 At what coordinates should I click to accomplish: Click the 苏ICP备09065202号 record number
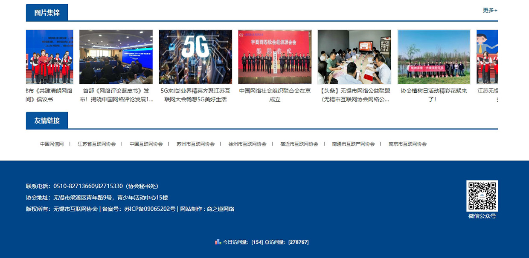150,209
